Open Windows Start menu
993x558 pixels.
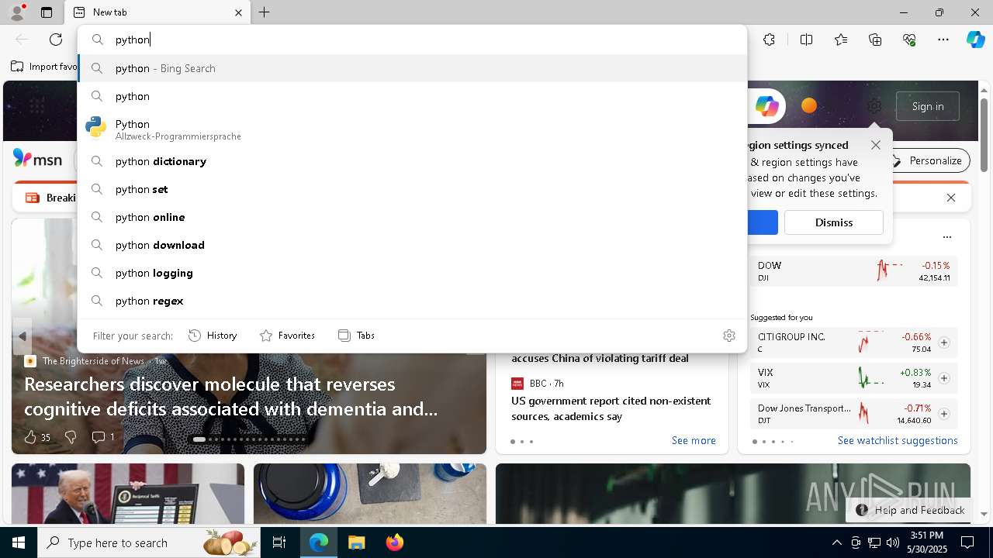pos(19,542)
